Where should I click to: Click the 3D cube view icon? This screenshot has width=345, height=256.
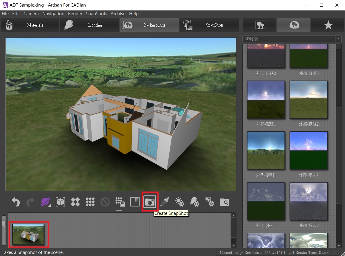(60, 202)
